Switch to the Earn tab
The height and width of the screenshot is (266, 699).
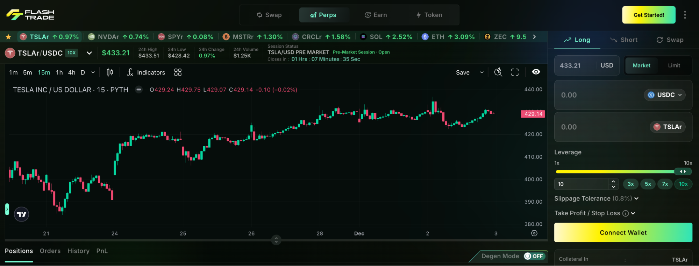pyautogui.click(x=376, y=15)
